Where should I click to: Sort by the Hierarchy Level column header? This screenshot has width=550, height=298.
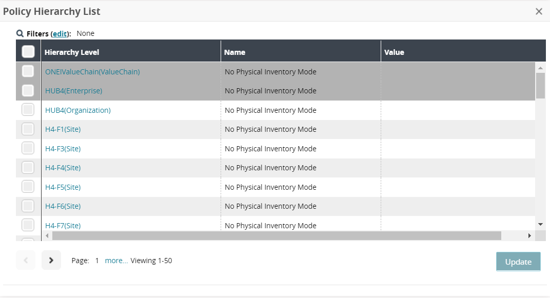tap(72, 52)
